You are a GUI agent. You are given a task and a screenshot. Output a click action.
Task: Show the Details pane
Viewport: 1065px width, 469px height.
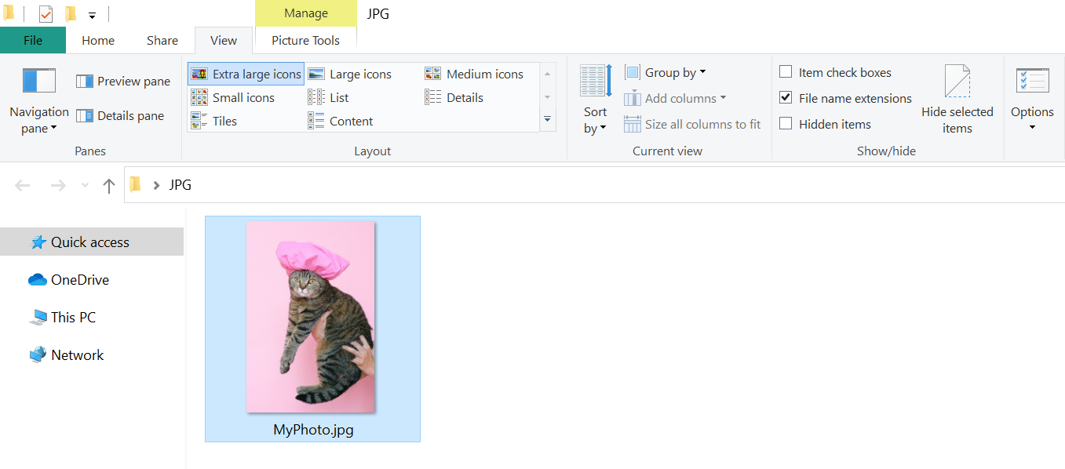pyautogui.click(x=120, y=115)
